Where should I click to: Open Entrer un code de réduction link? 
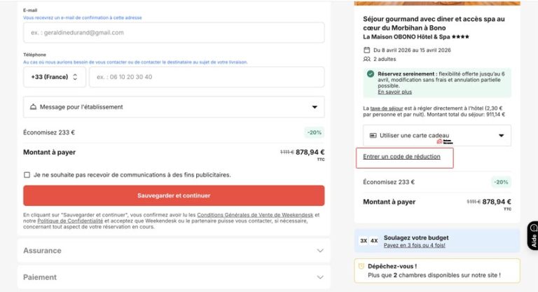click(x=402, y=157)
